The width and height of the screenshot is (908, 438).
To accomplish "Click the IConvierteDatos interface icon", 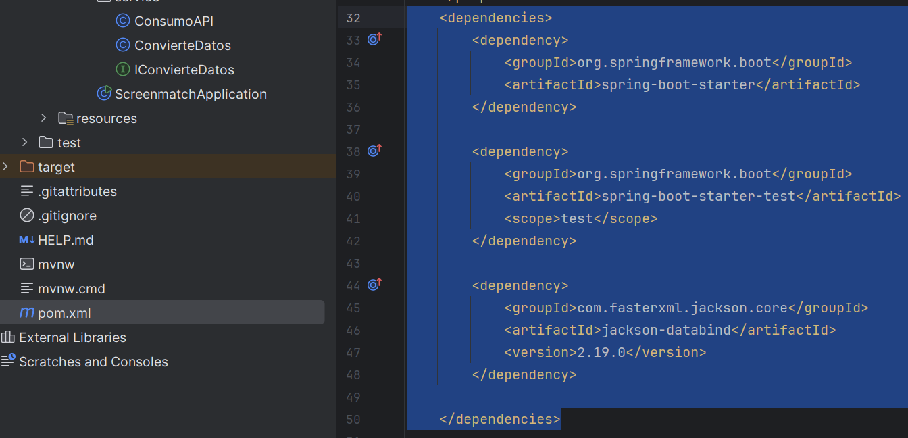I will (x=123, y=70).
